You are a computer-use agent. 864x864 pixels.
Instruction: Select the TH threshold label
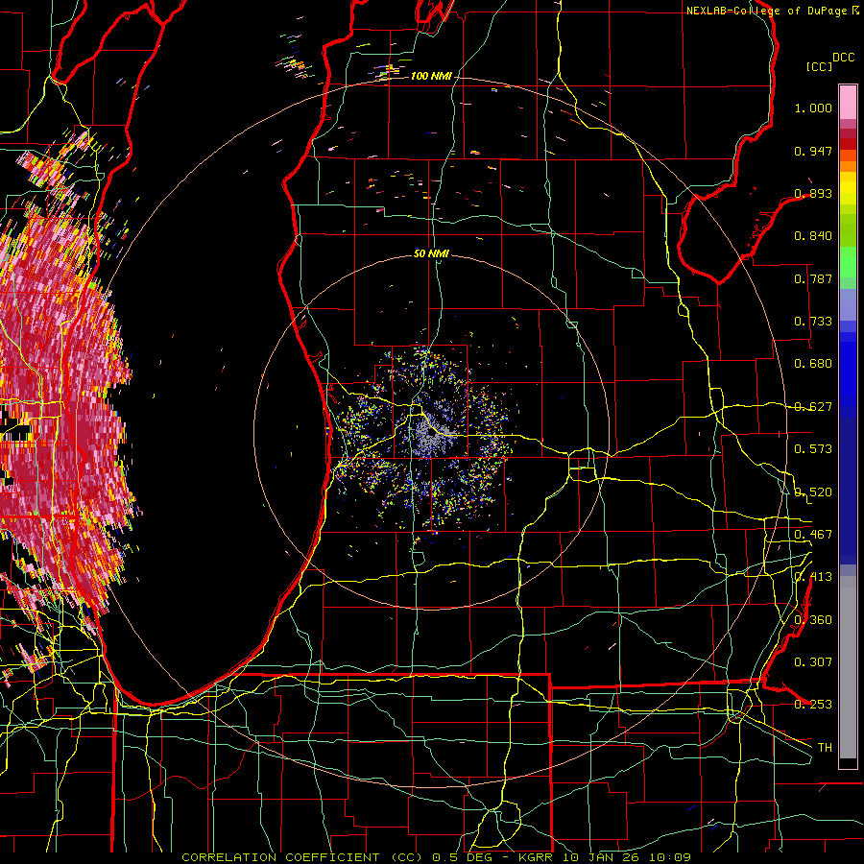pos(825,748)
